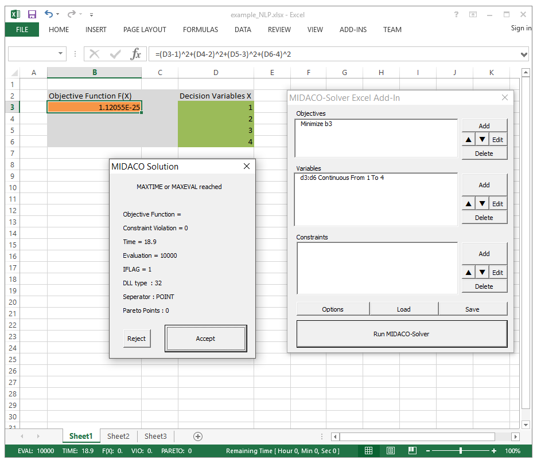537x464 pixels.
Task: Open the VIEW ribbon tab
Action: point(315,30)
